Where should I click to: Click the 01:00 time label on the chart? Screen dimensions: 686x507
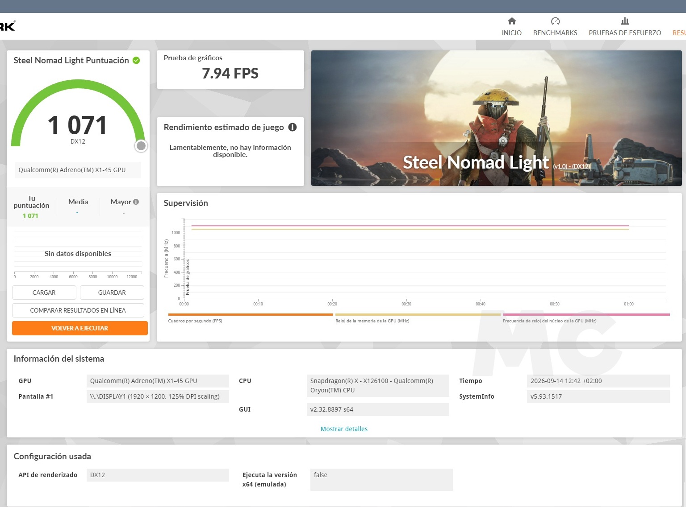click(x=629, y=304)
